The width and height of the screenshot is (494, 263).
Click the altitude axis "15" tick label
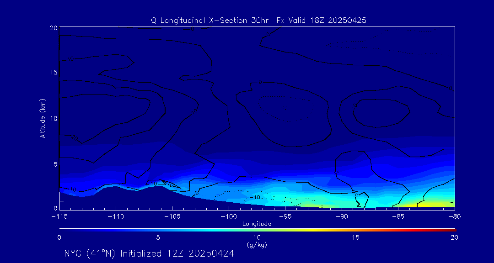tap(54, 72)
